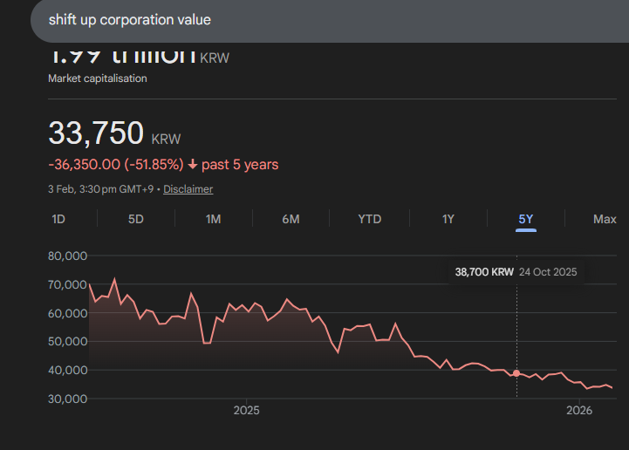Click the highlighted 24 Oct 2025 data point
Screen dimensions: 629x450
pyautogui.click(x=516, y=373)
